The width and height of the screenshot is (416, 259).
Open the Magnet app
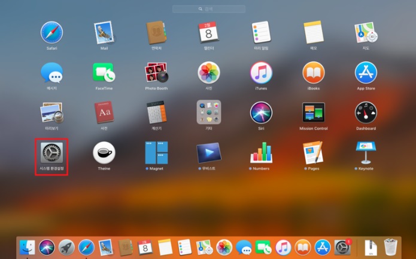click(x=156, y=153)
